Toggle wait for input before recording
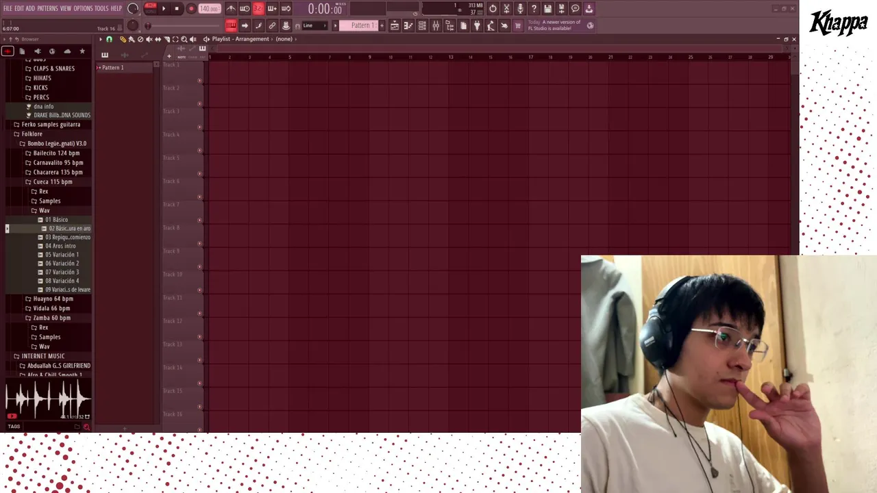 [x=245, y=9]
